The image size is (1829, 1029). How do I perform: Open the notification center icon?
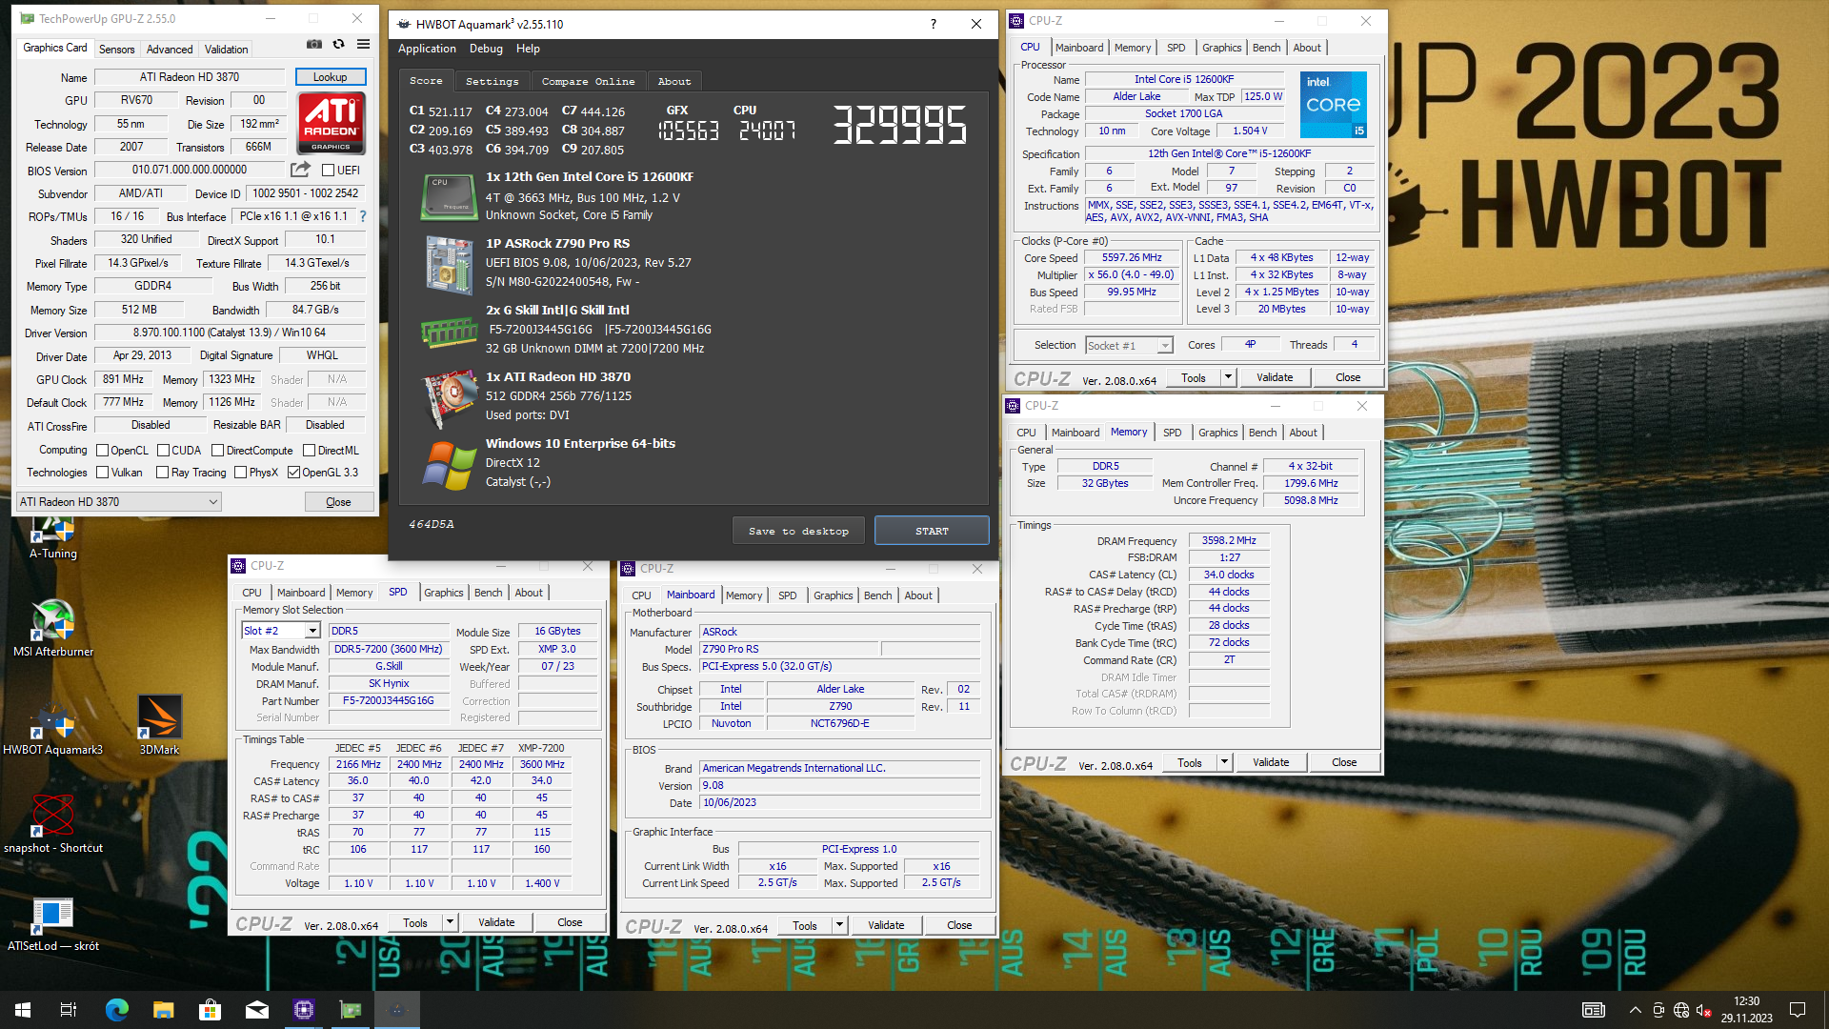point(1798,1010)
